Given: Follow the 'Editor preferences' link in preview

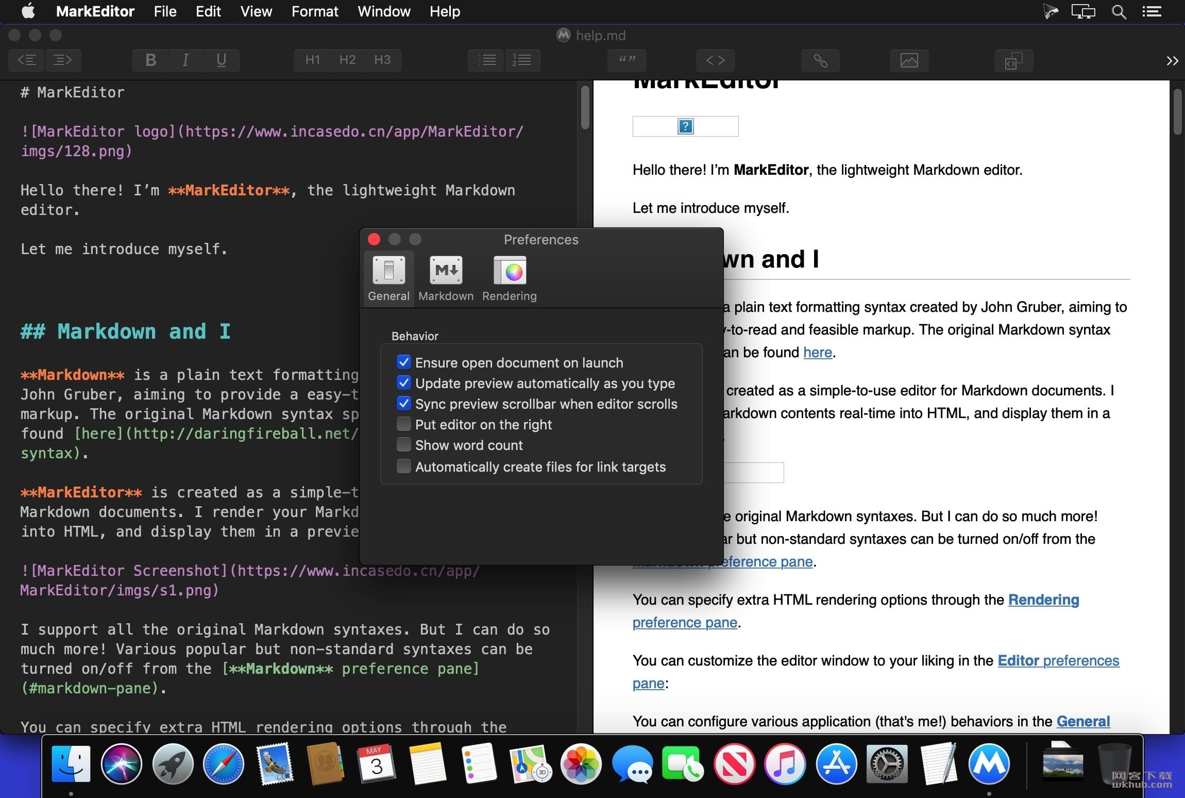Looking at the screenshot, I should (1058, 660).
